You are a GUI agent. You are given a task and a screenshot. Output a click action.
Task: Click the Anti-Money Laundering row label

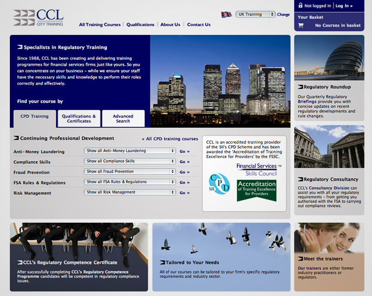pos(39,151)
